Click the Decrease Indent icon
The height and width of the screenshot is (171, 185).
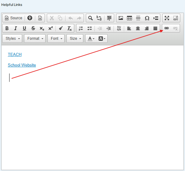coord(100,28)
